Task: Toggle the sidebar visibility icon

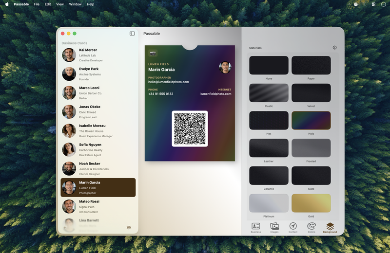Action: pyautogui.click(x=132, y=34)
